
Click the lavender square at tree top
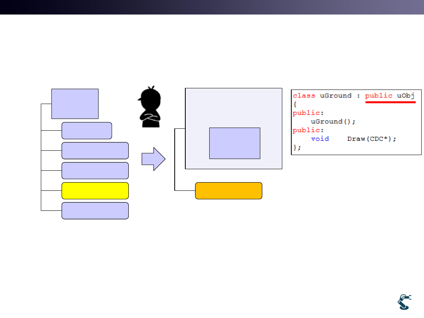tap(75, 104)
